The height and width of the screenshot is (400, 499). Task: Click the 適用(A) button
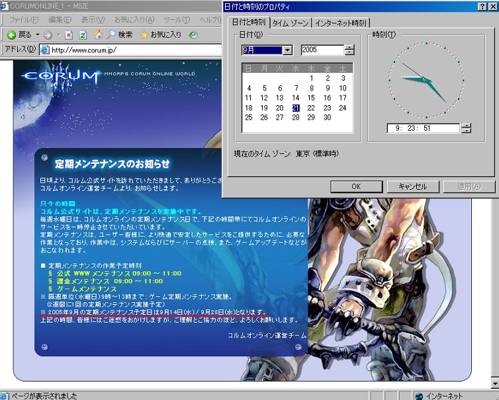coord(469,186)
